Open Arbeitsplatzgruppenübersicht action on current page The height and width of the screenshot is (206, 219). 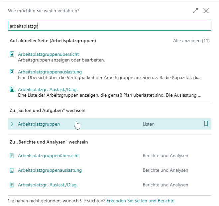(x=48, y=54)
